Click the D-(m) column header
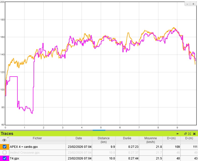Image resolution: width=198 pixels, height=161 pixels. [189, 138]
